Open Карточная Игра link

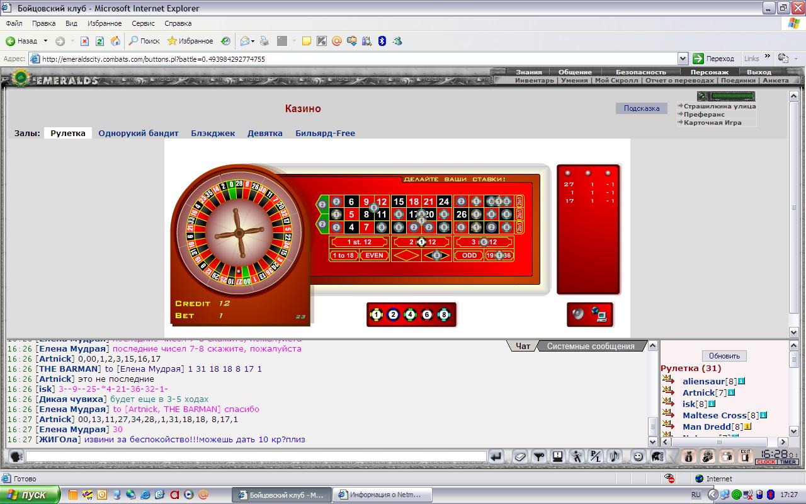pos(712,122)
